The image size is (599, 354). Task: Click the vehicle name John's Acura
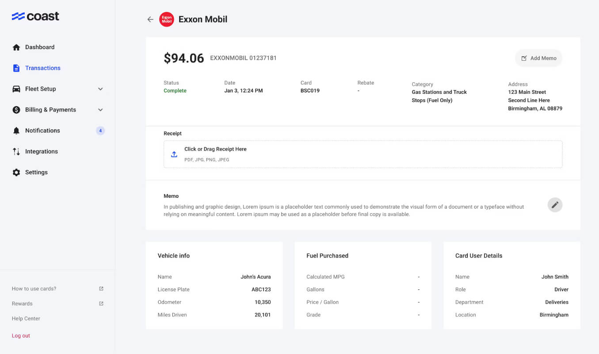256,277
